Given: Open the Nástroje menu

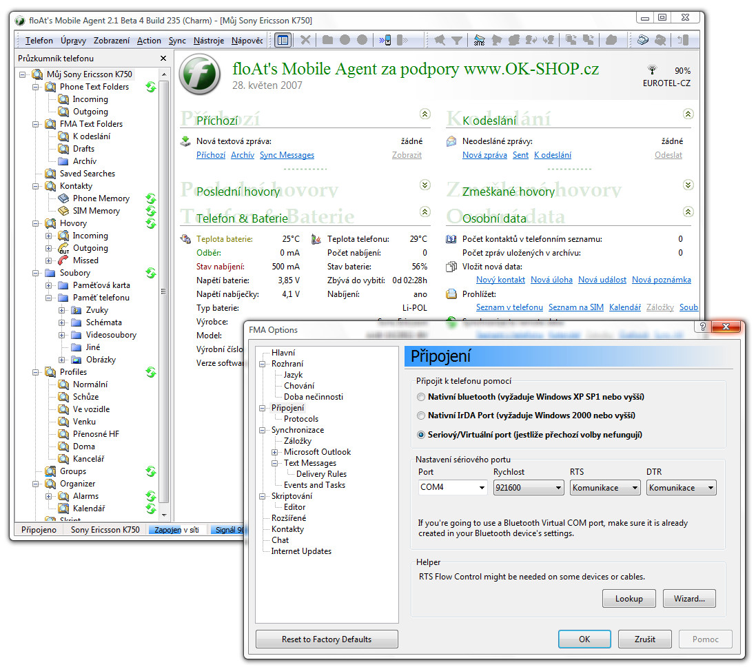Looking at the screenshot, I should [x=209, y=41].
